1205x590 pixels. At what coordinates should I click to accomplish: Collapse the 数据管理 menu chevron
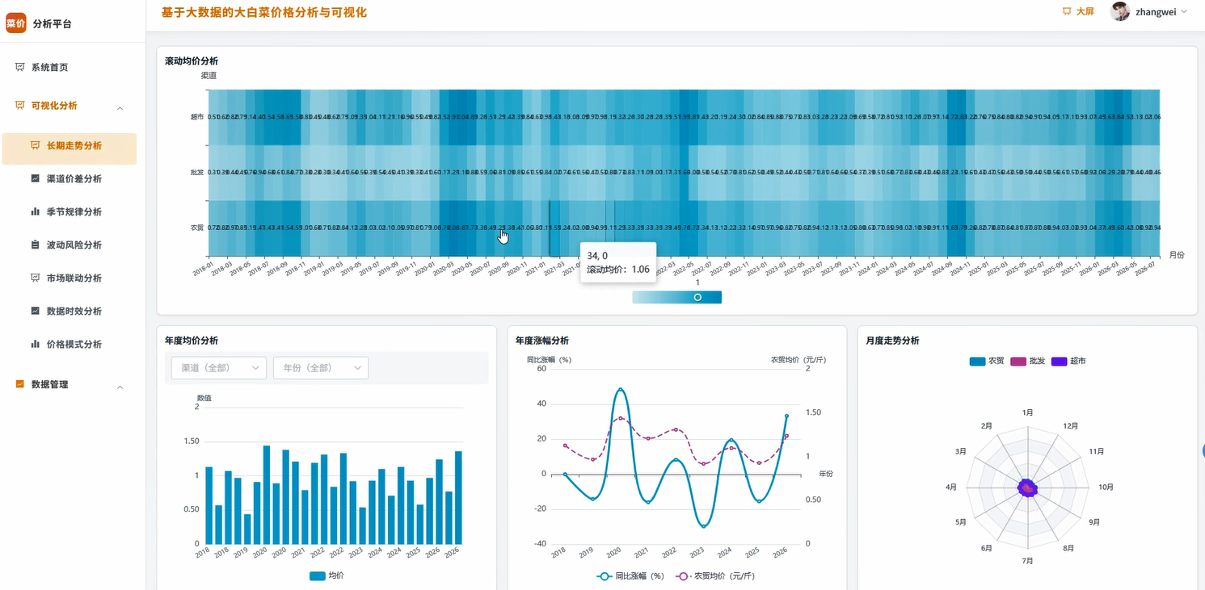pyautogui.click(x=120, y=387)
